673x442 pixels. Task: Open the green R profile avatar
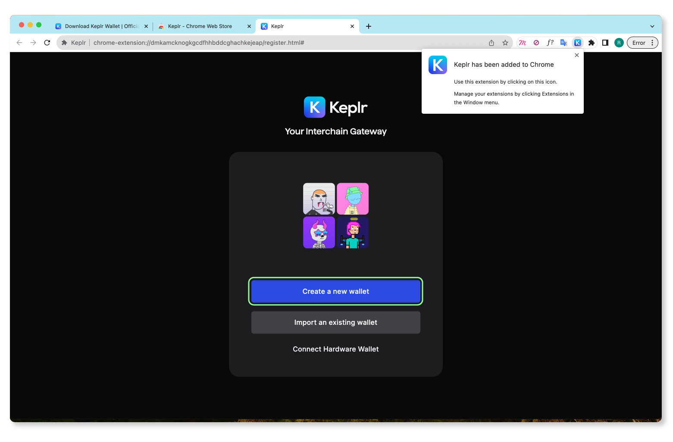[619, 43]
